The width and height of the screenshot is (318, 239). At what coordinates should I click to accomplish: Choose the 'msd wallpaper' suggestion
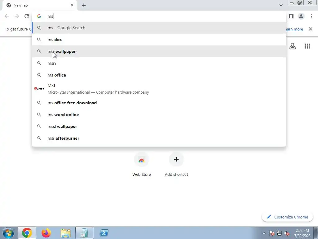(159, 126)
